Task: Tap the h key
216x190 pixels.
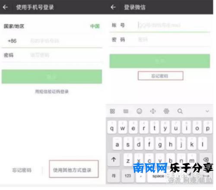Action: 171,144
